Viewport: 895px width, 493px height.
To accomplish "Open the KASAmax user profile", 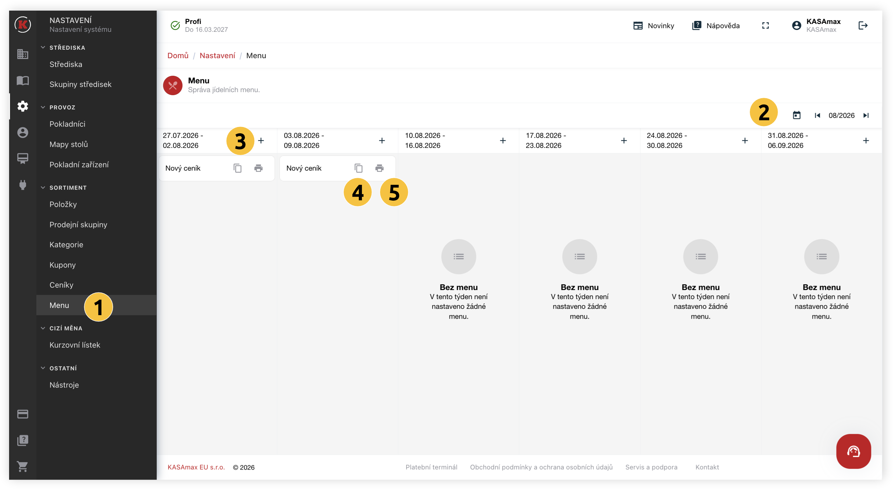I will point(816,25).
